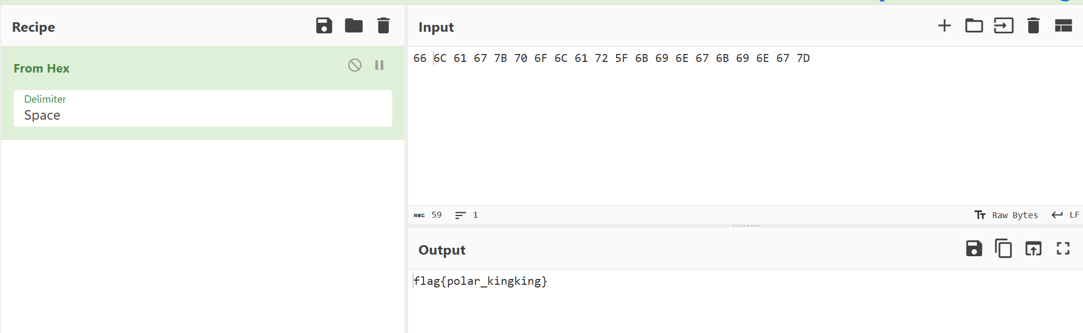
Task: Copy raw output to clipboard
Action: click(x=1003, y=248)
